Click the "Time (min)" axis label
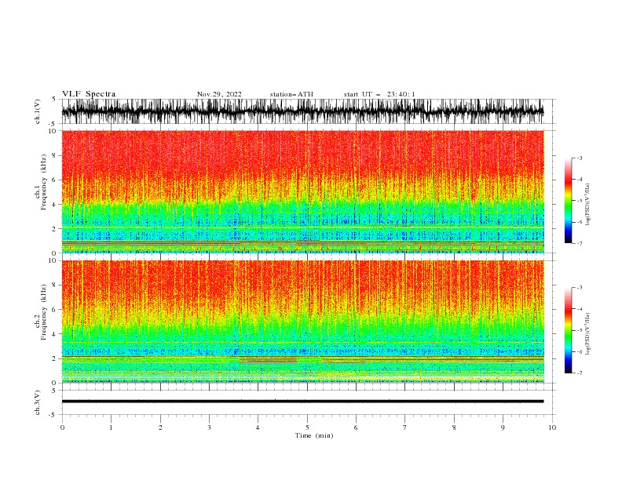This screenshot has height=480, width=622. [314, 435]
